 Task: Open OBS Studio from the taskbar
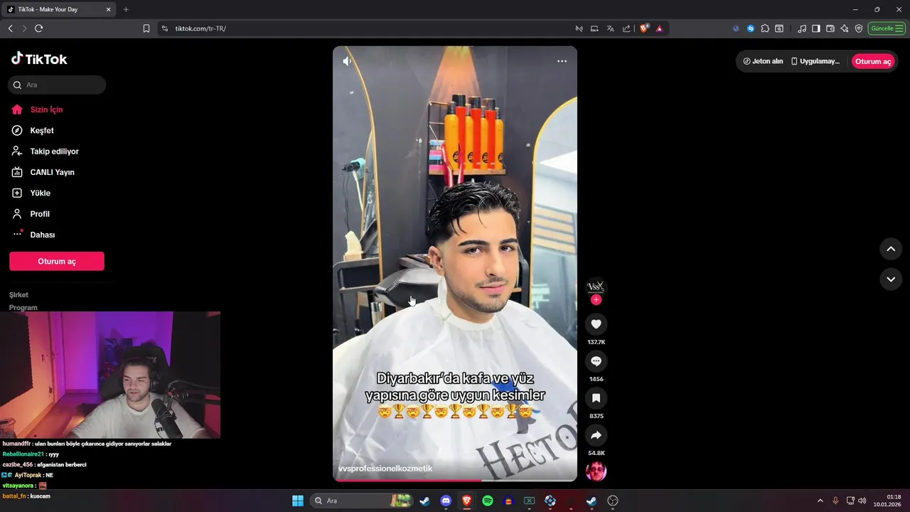click(613, 501)
